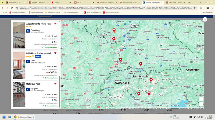Open the site bookmarks folder
The width and height of the screenshot is (215, 120).
click(4, 13)
